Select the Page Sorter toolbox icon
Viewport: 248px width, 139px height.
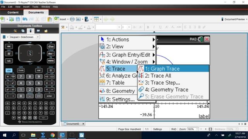click(x=23, y=31)
